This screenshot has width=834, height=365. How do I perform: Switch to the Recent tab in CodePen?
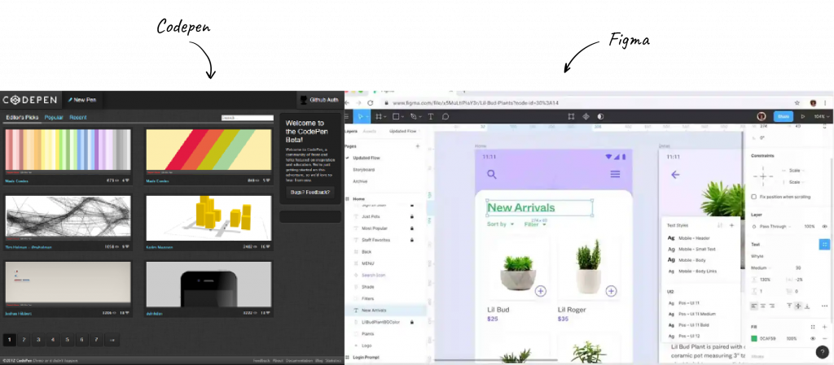tap(77, 117)
